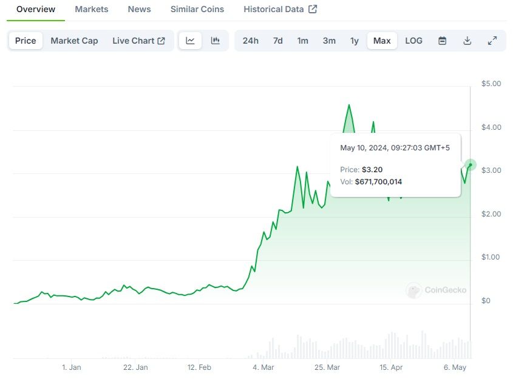Click the green price point marker on chart
Screen dimensions: 513x382
tap(471, 165)
